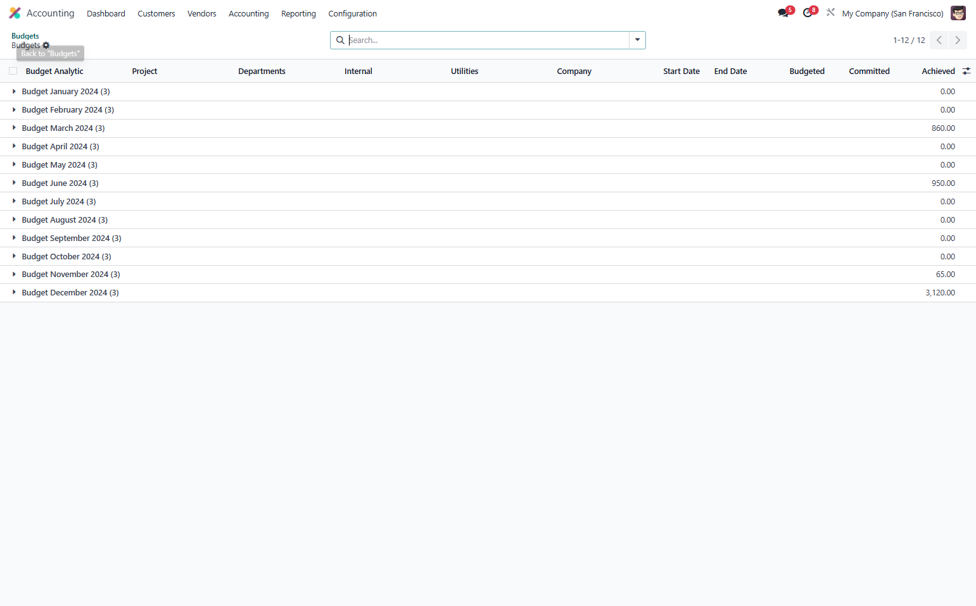The width and height of the screenshot is (976, 606).
Task: Click the search magnifier icon
Action: click(340, 40)
